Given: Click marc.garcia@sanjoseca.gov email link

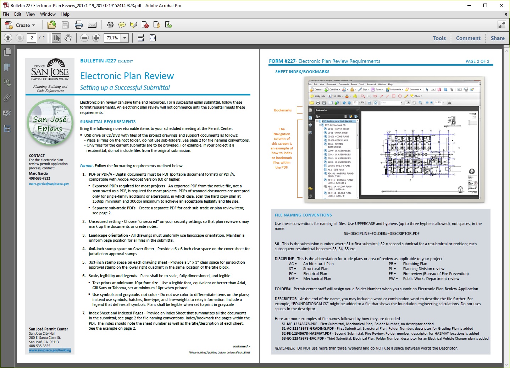Looking at the screenshot, I should coord(49,184).
